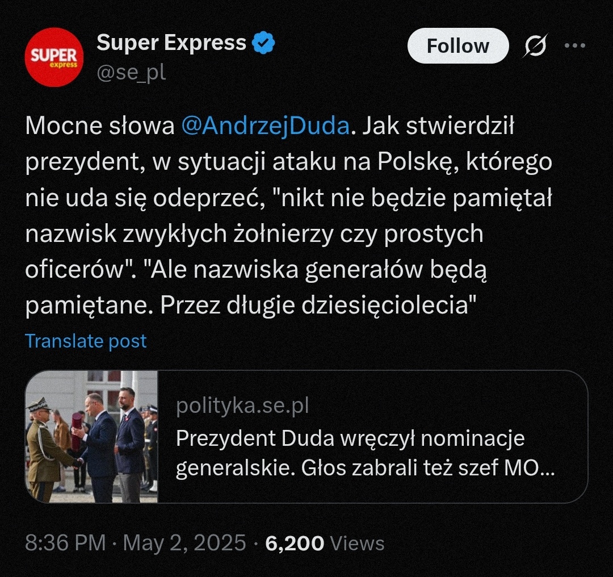Click the 'Mocne słowa' opening text
This screenshot has width=613, height=577.
(99, 127)
